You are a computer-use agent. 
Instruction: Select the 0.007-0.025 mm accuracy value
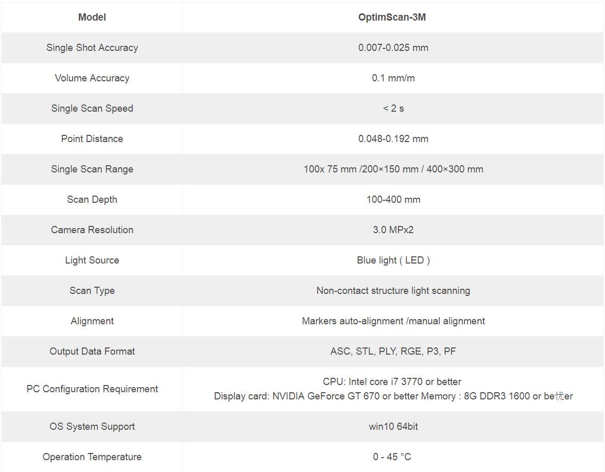393,48
